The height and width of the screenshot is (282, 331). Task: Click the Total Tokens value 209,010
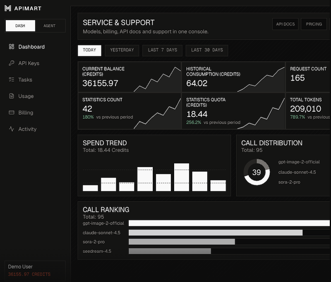tap(305, 109)
